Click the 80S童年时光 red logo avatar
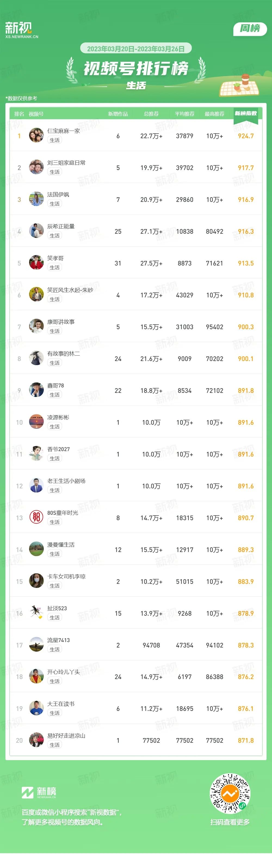 [36, 517]
